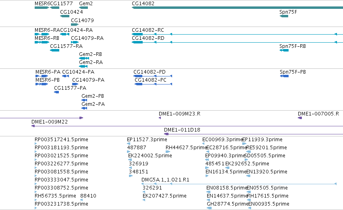Click EK224002.5prime EST label
343x210 pixels.
coord(150,156)
